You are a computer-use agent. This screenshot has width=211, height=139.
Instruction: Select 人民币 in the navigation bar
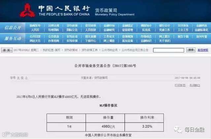[35, 30]
